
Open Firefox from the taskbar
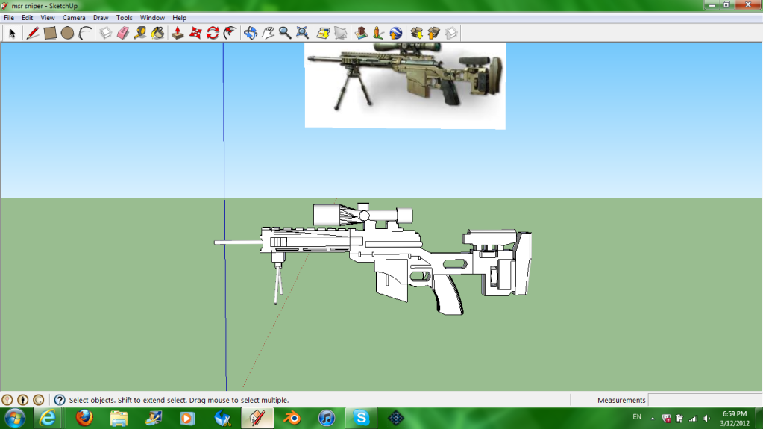coord(84,418)
